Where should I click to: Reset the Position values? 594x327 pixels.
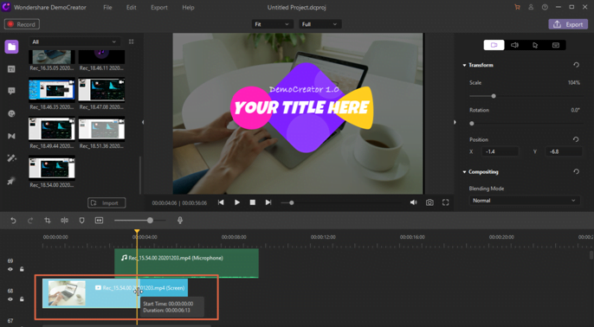[576, 139]
